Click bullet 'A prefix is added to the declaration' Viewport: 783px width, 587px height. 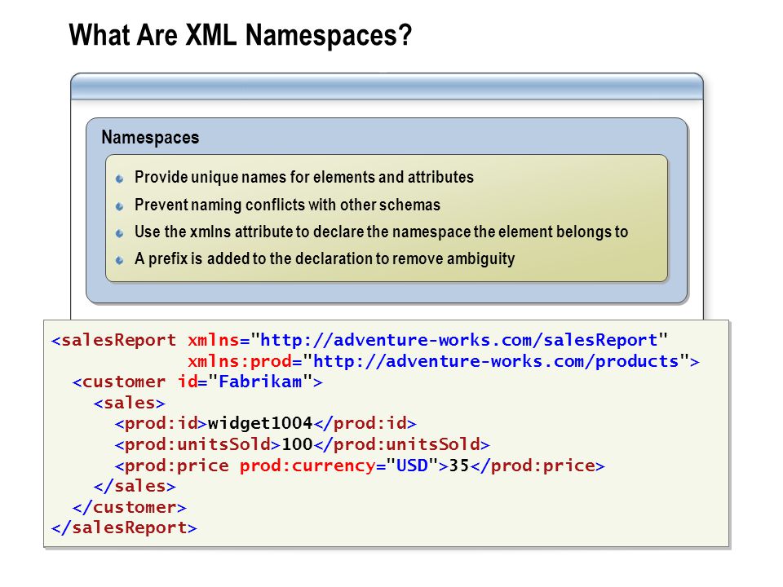(325, 259)
